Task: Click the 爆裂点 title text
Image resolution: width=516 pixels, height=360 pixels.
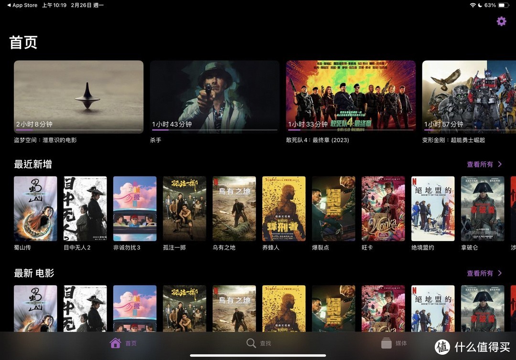Action: pos(321,248)
